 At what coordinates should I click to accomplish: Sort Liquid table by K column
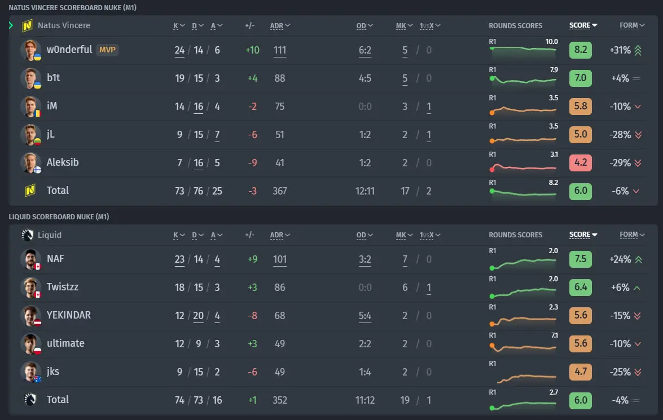[179, 235]
